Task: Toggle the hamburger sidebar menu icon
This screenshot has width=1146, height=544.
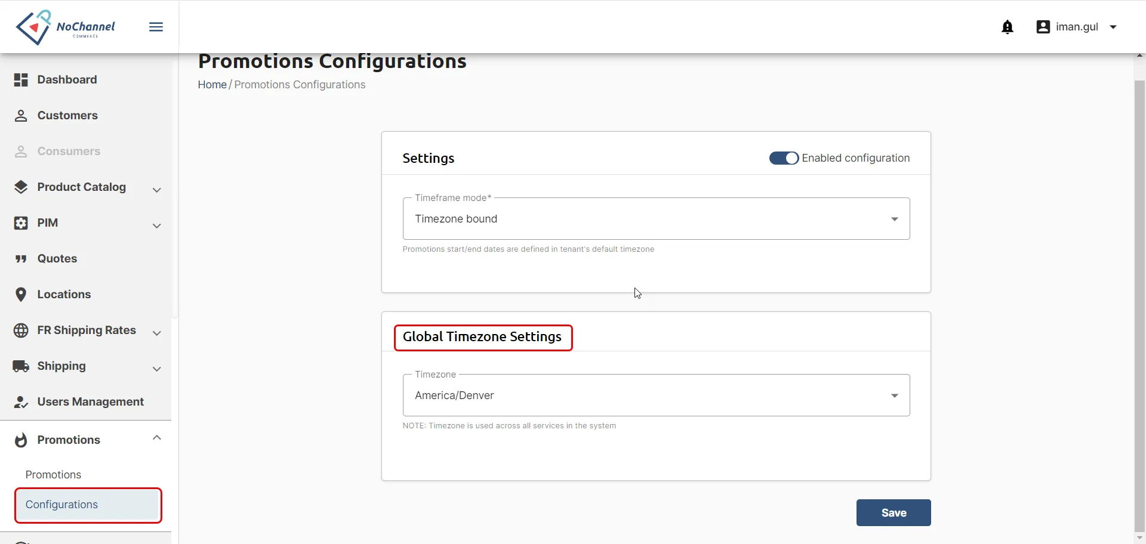Action: pyautogui.click(x=156, y=27)
